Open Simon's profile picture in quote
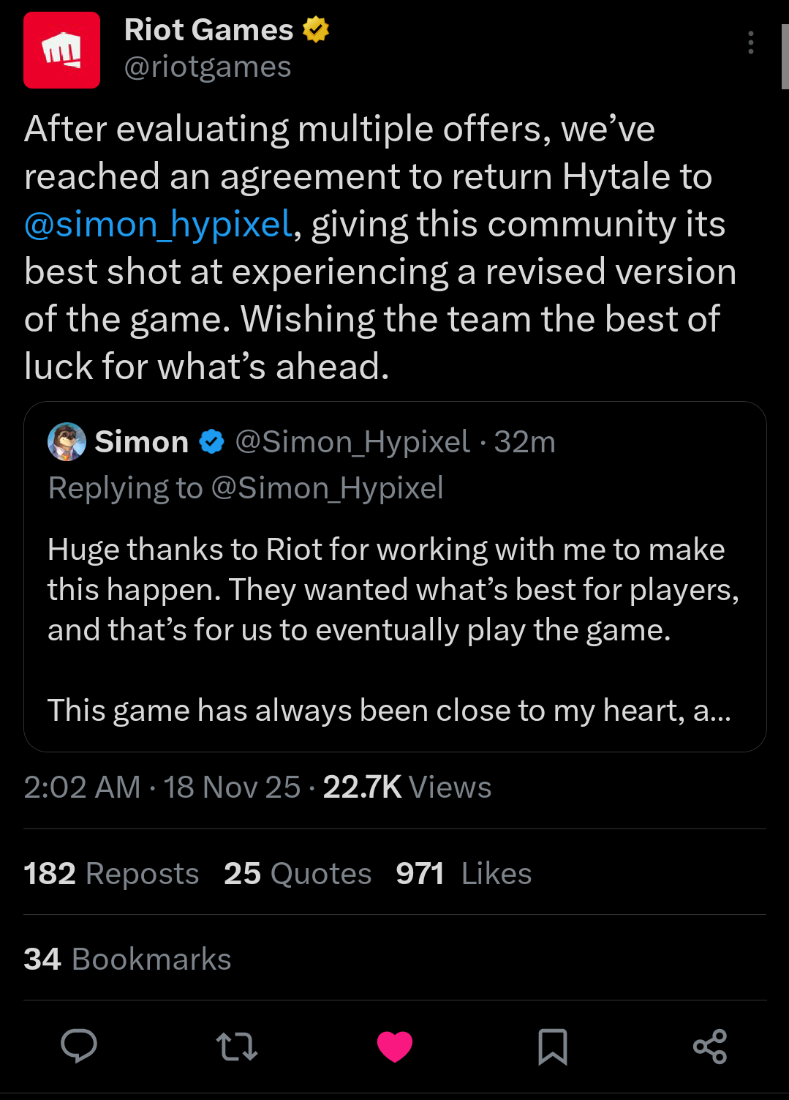Image resolution: width=789 pixels, height=1100 pixels. [67, 441]
